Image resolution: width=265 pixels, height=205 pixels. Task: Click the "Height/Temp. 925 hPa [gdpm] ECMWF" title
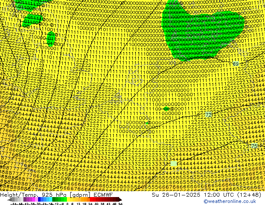pyautogui.click(x=56, y=195)
